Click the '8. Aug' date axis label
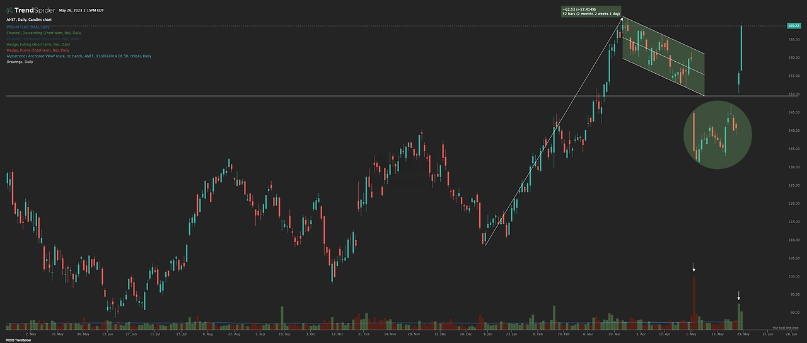Screen dimensions: 807x343 pos(209,334)
